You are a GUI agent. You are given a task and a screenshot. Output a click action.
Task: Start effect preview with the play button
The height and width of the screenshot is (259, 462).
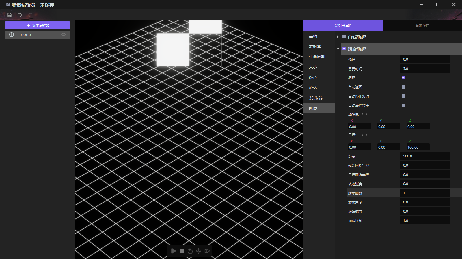pyautogui.click(x=174, y=251)
